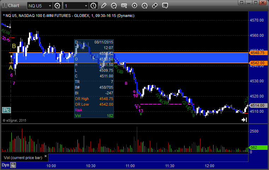This screenshot has height=170, width=269.
Task: Click the Pc button on chart
Action: point(6,110)
